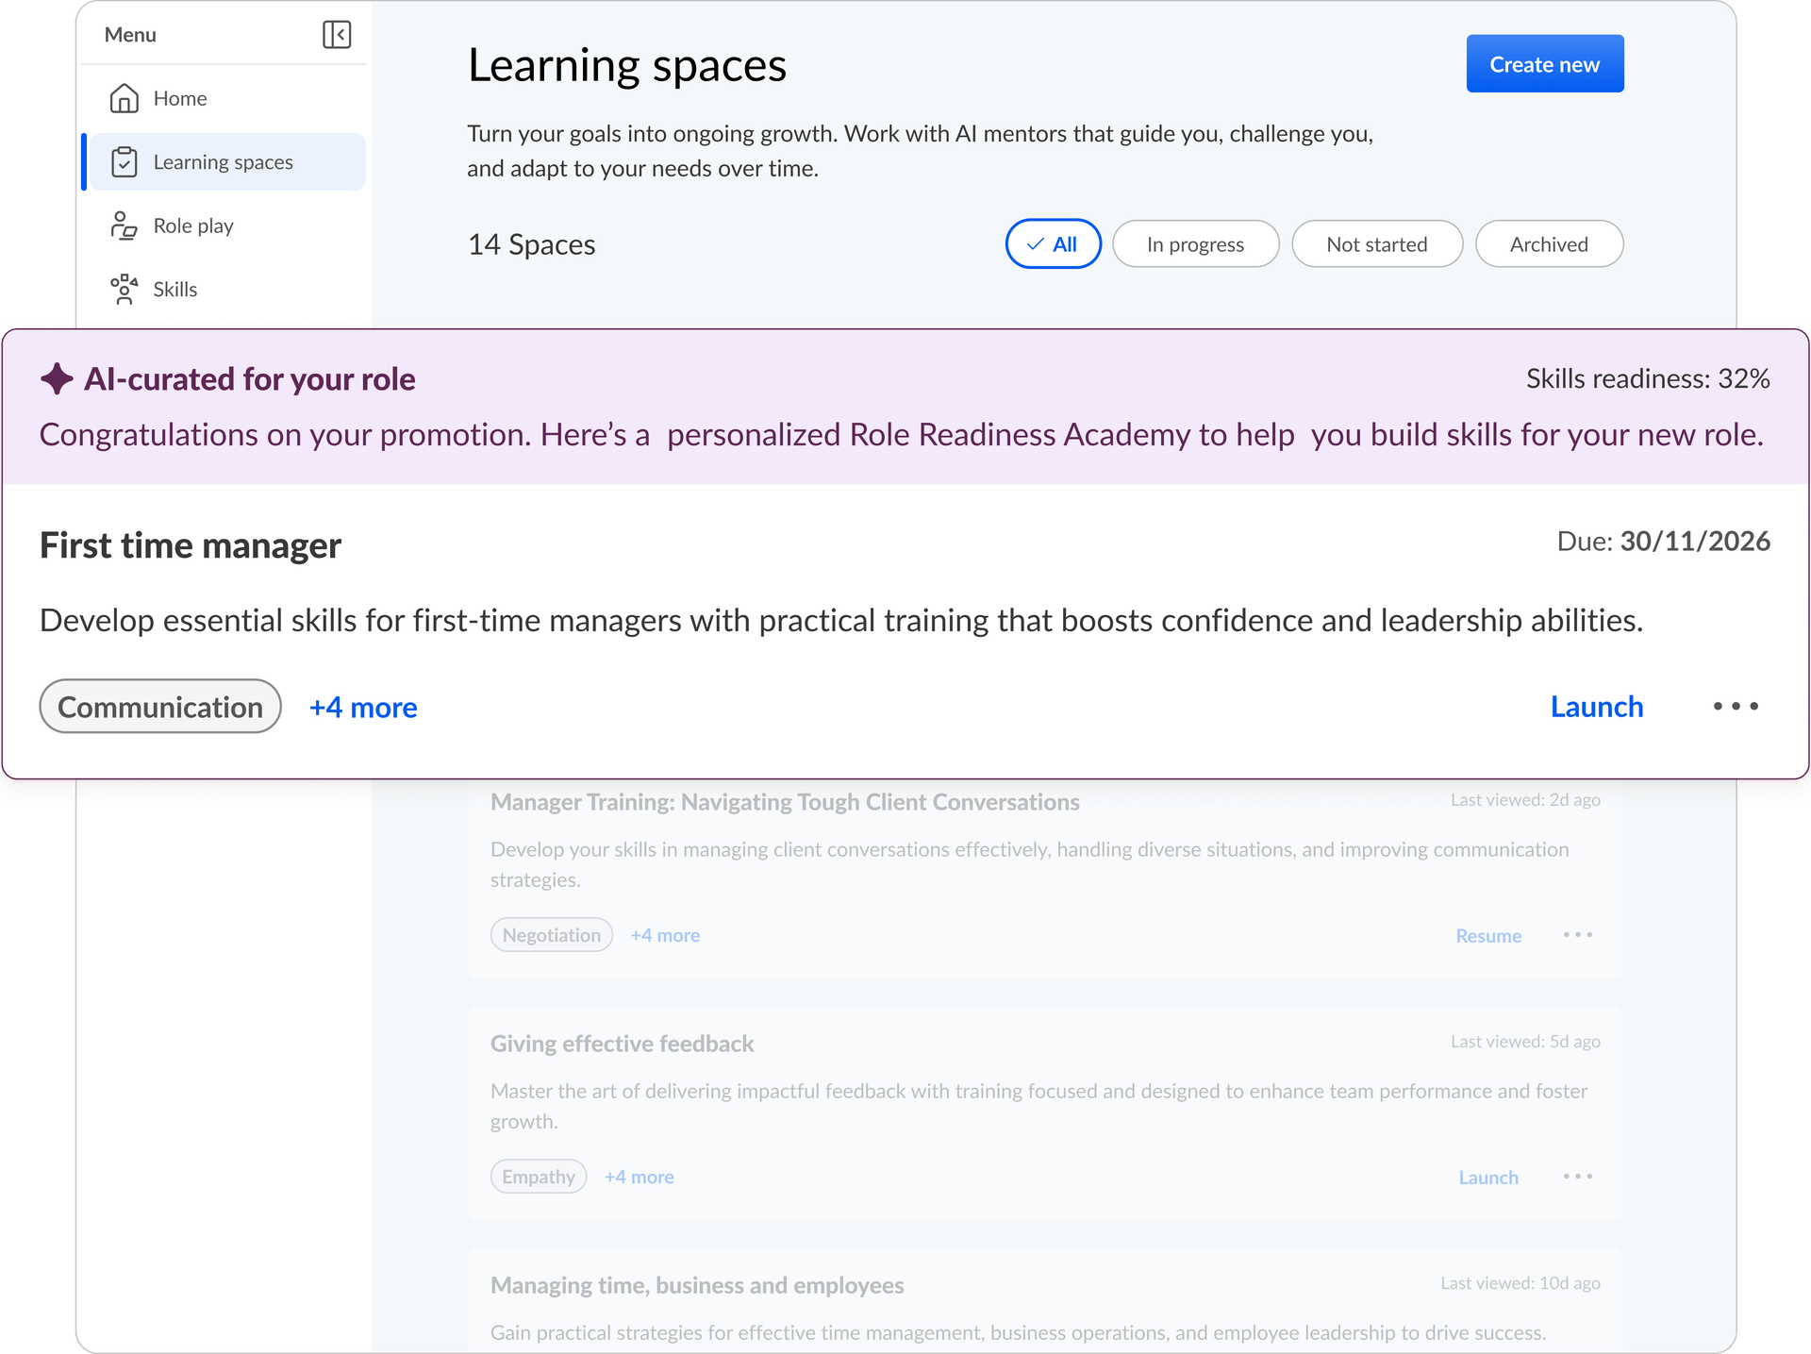The image size is (1811, 1354).
Task: Go to Home menu item
Action: coord(224,98)
